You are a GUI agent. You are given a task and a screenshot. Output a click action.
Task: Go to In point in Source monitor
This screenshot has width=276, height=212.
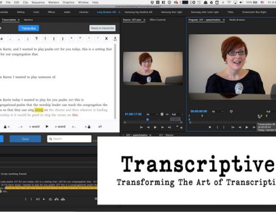[x=141, y=127]
